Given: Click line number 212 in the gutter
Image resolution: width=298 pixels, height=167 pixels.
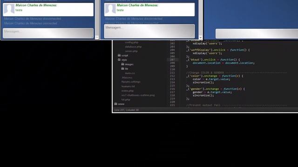Looking at the screenshot, I should point(172,76).
